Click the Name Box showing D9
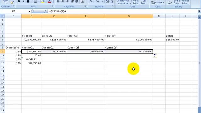 14,11
